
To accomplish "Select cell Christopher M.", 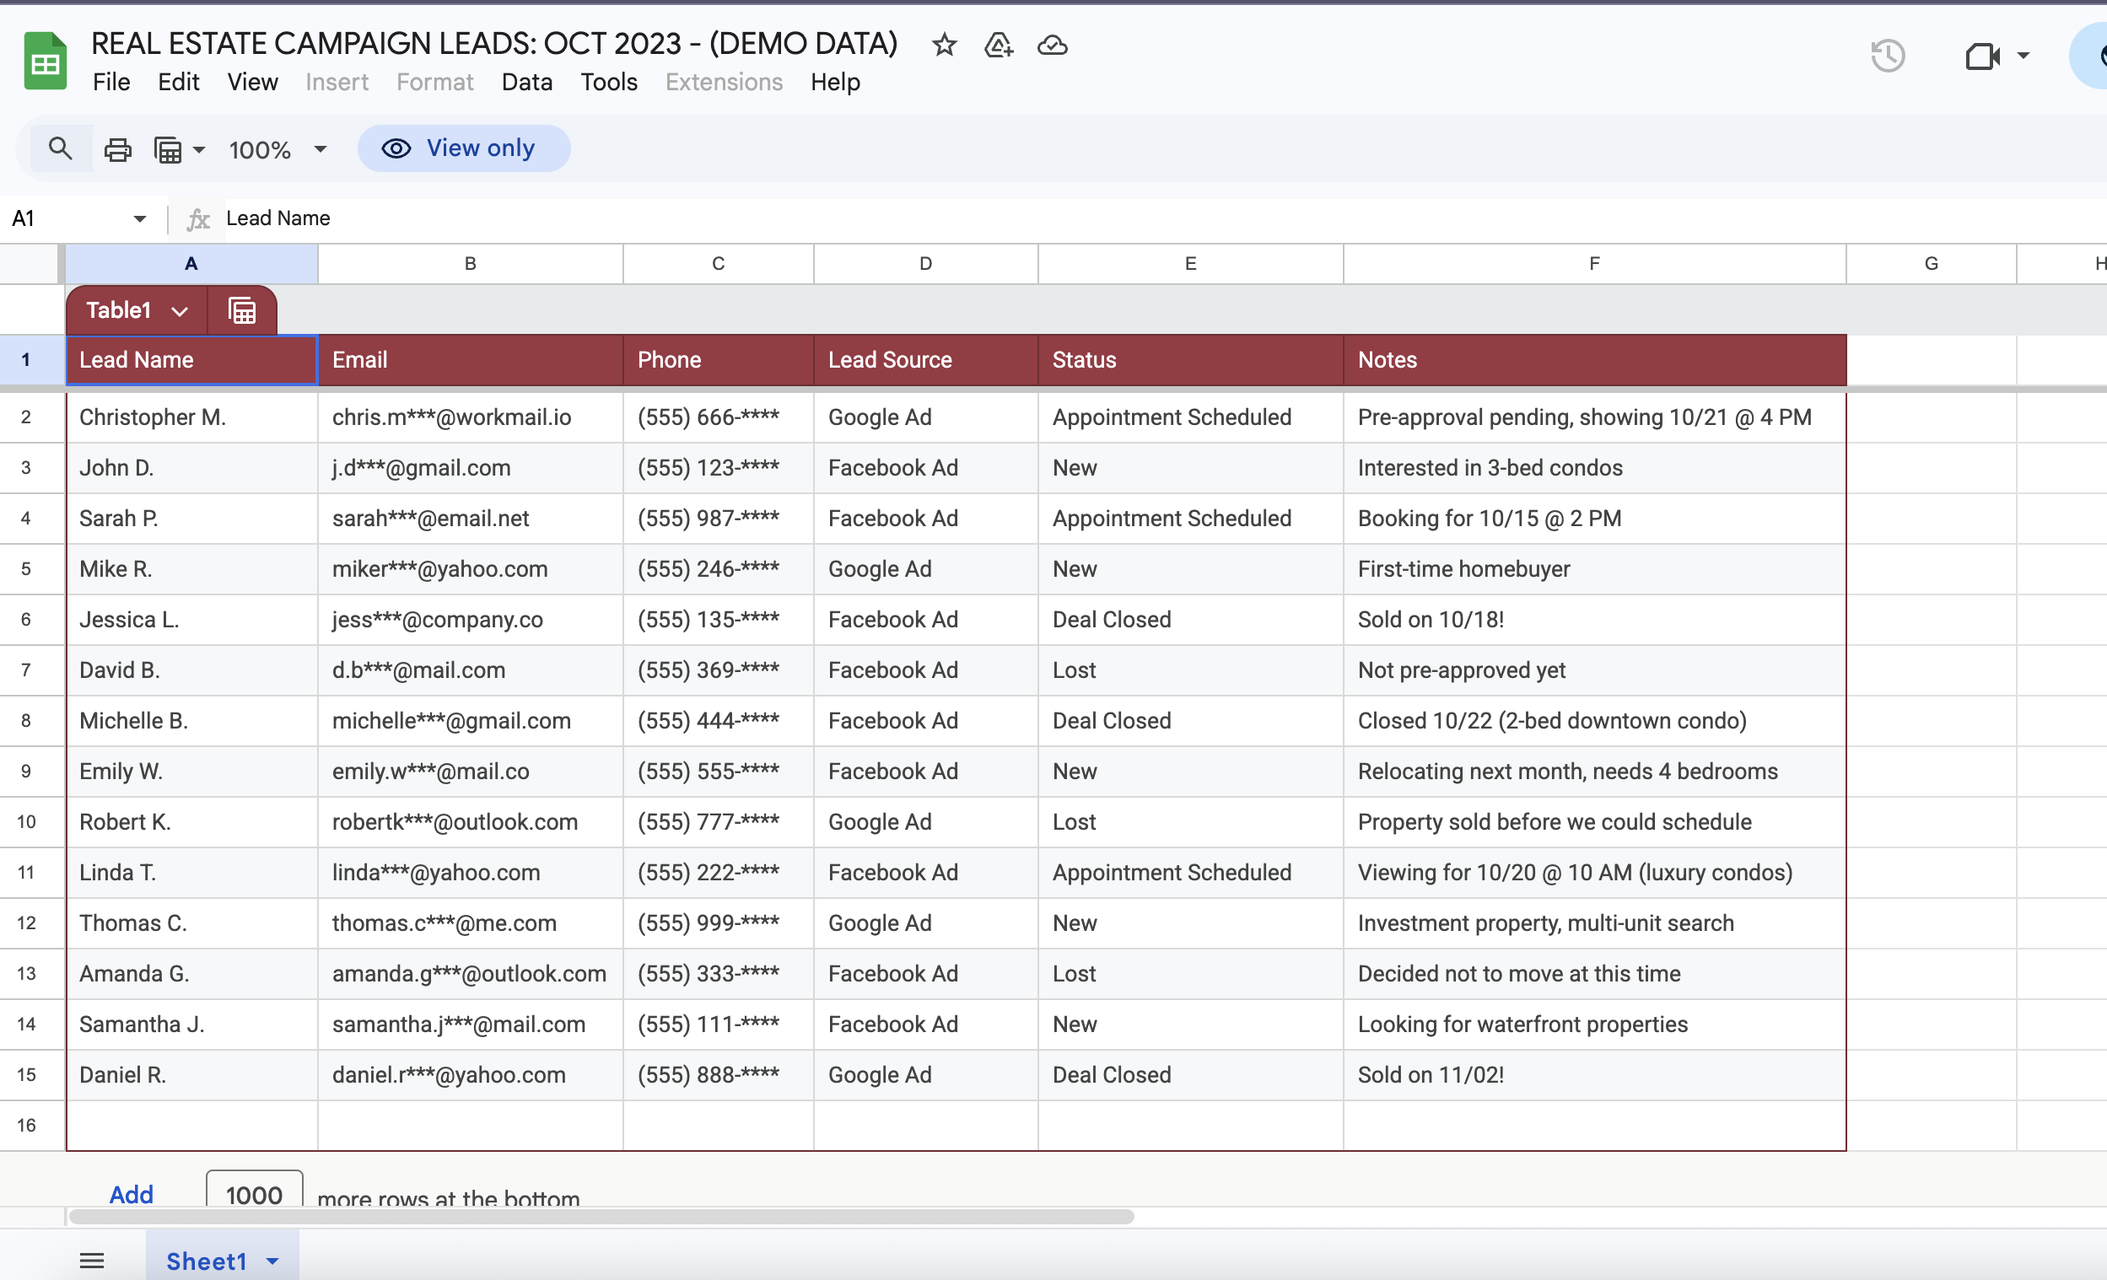I will (x=191, y=417).
